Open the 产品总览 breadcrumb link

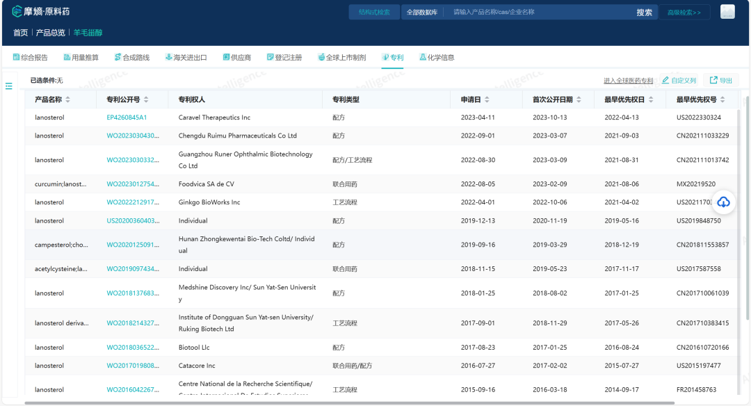50,33
